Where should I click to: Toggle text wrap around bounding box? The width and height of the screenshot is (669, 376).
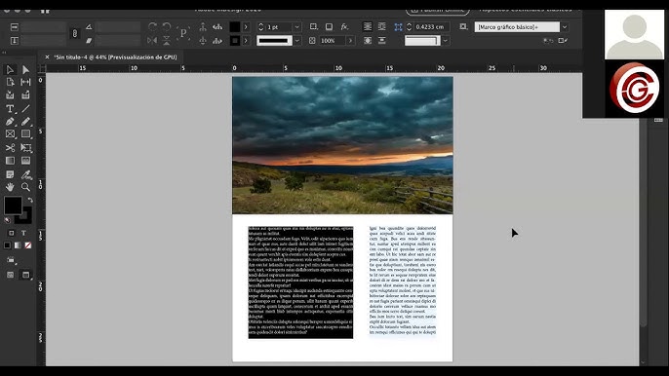pyautogui.click(x=382, y=27)
